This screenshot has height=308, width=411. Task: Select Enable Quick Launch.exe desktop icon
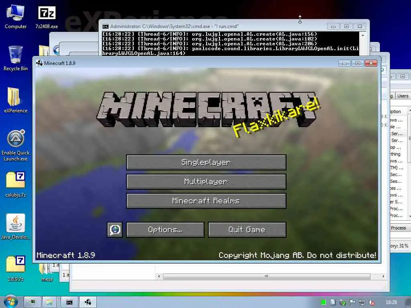point(16,145)
